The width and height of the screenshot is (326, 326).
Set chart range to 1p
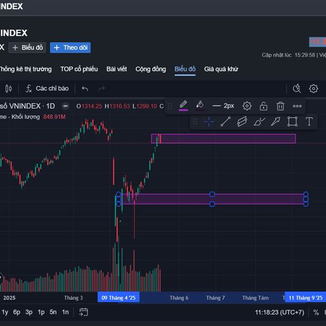pos(41,312)
